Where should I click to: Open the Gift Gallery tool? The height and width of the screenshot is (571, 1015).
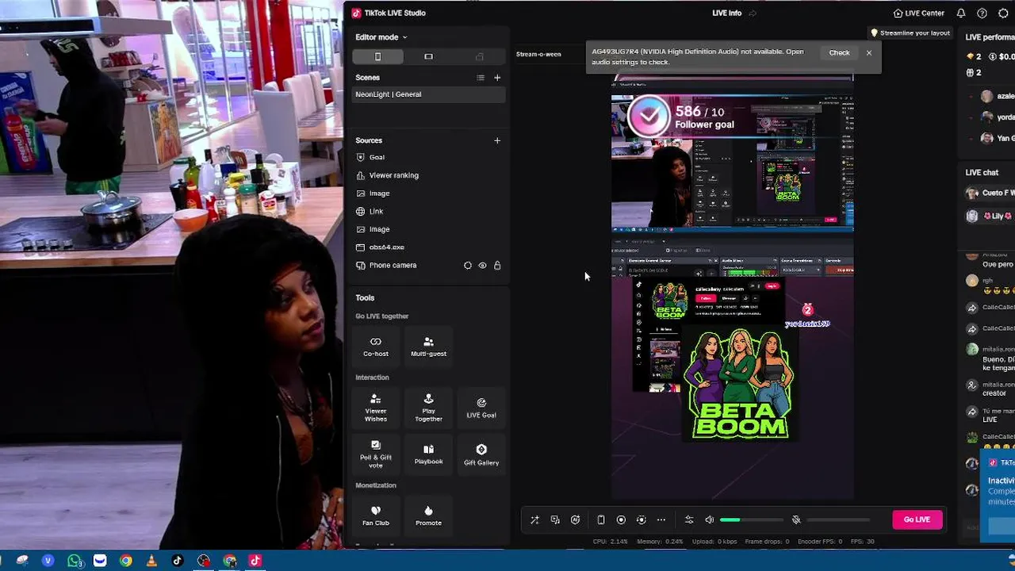pyautogui.click(x=481, y=454)
